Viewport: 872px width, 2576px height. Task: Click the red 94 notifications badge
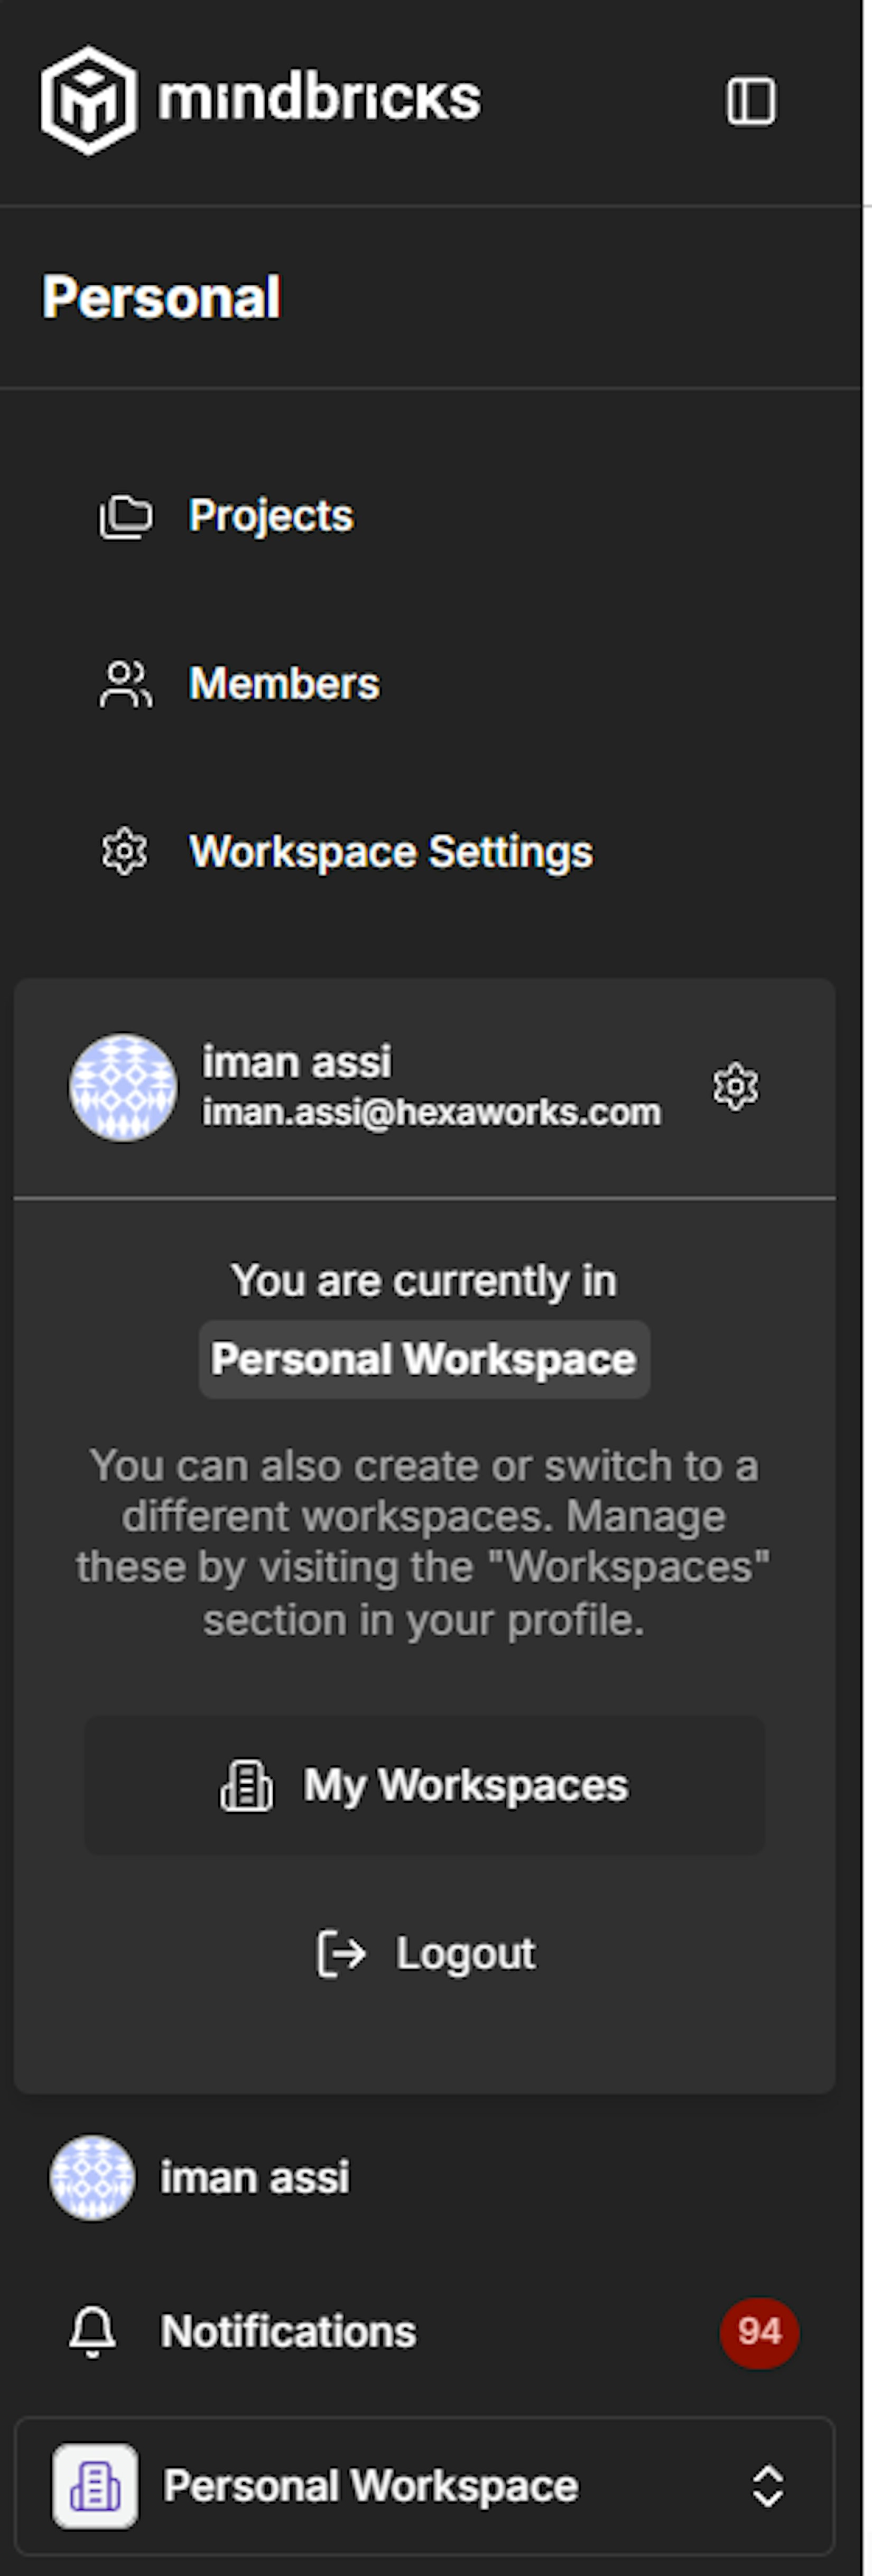[759, 2331]
